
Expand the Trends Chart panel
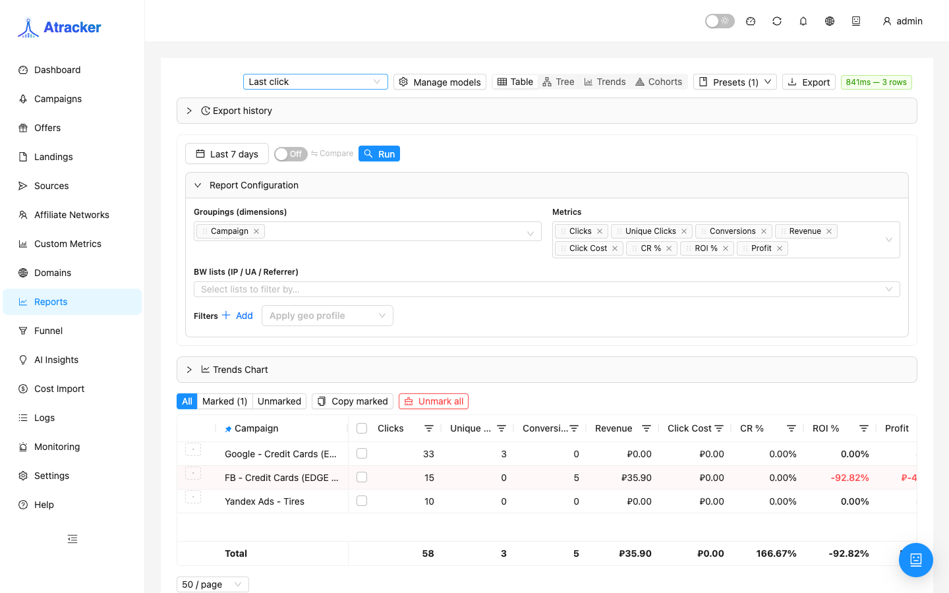[547, 370]
